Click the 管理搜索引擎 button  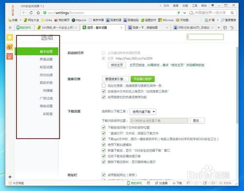pos(116,79)
